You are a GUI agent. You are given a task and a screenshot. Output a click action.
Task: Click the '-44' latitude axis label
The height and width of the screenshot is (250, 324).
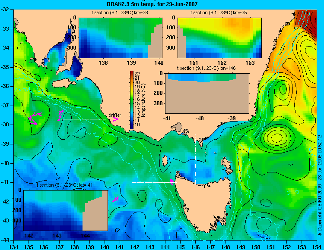point(5,240)
